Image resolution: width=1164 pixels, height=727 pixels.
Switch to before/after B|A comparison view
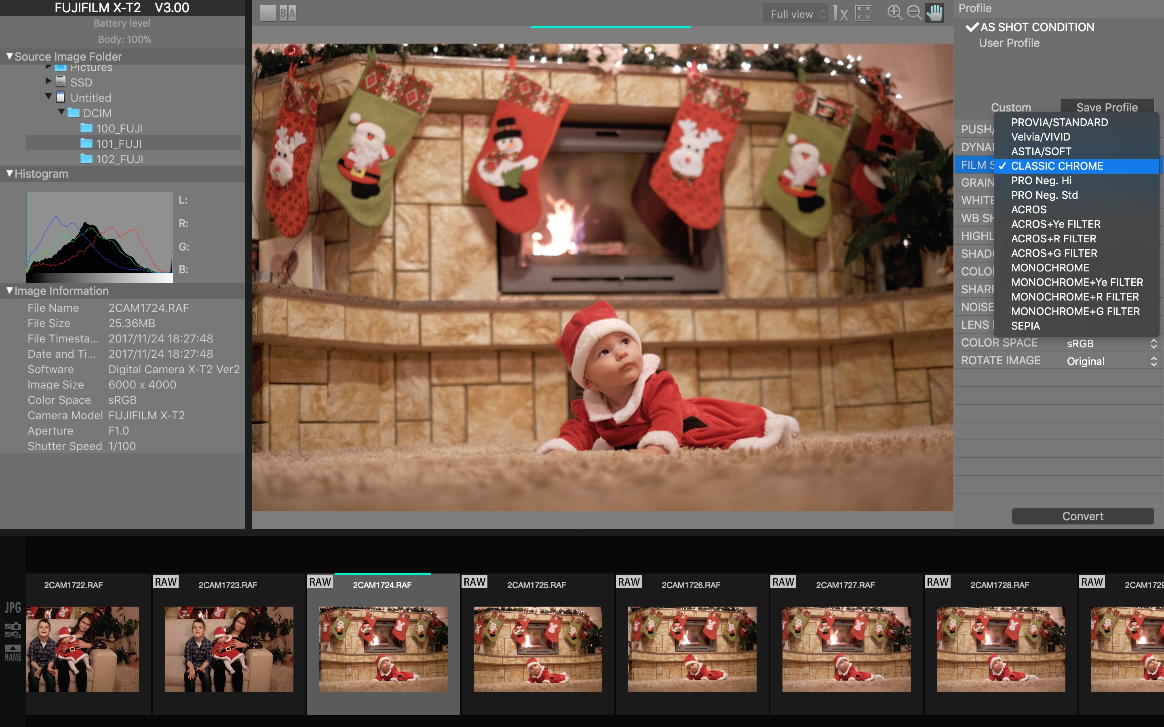point(288,13)
